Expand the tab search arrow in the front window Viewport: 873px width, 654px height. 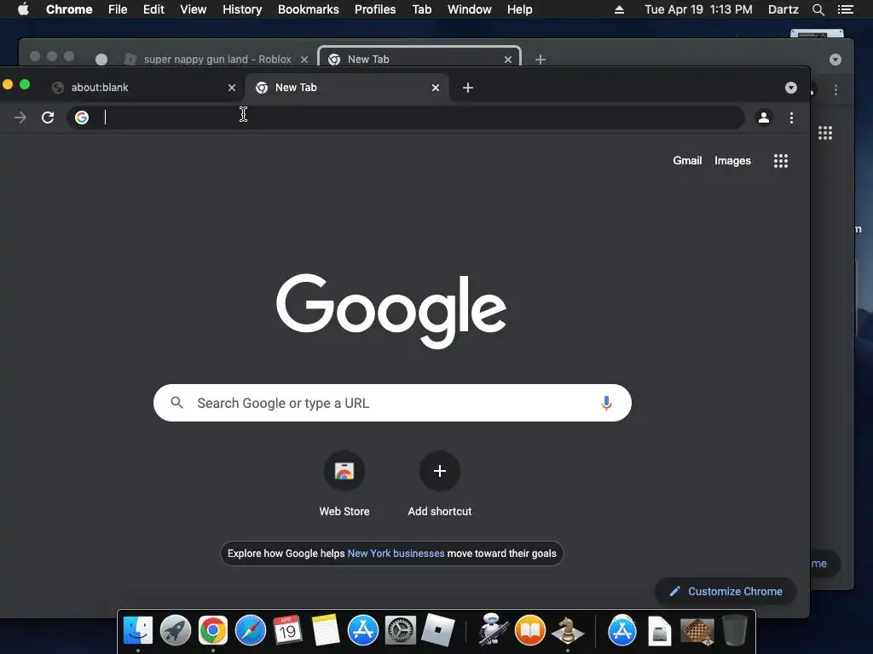point(790,88)
